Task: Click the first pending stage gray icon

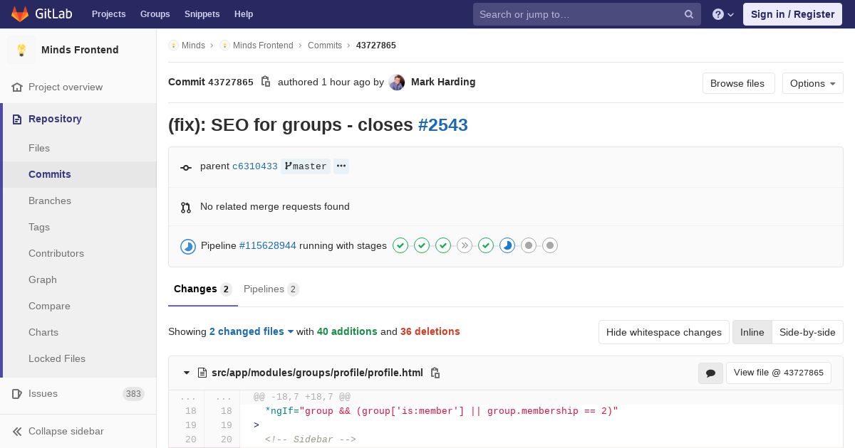Action: [x=529, y=245]
